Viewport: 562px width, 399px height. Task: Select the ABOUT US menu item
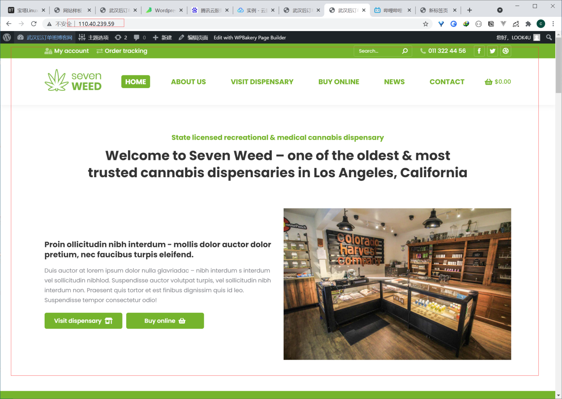click(x=188, y=82)
